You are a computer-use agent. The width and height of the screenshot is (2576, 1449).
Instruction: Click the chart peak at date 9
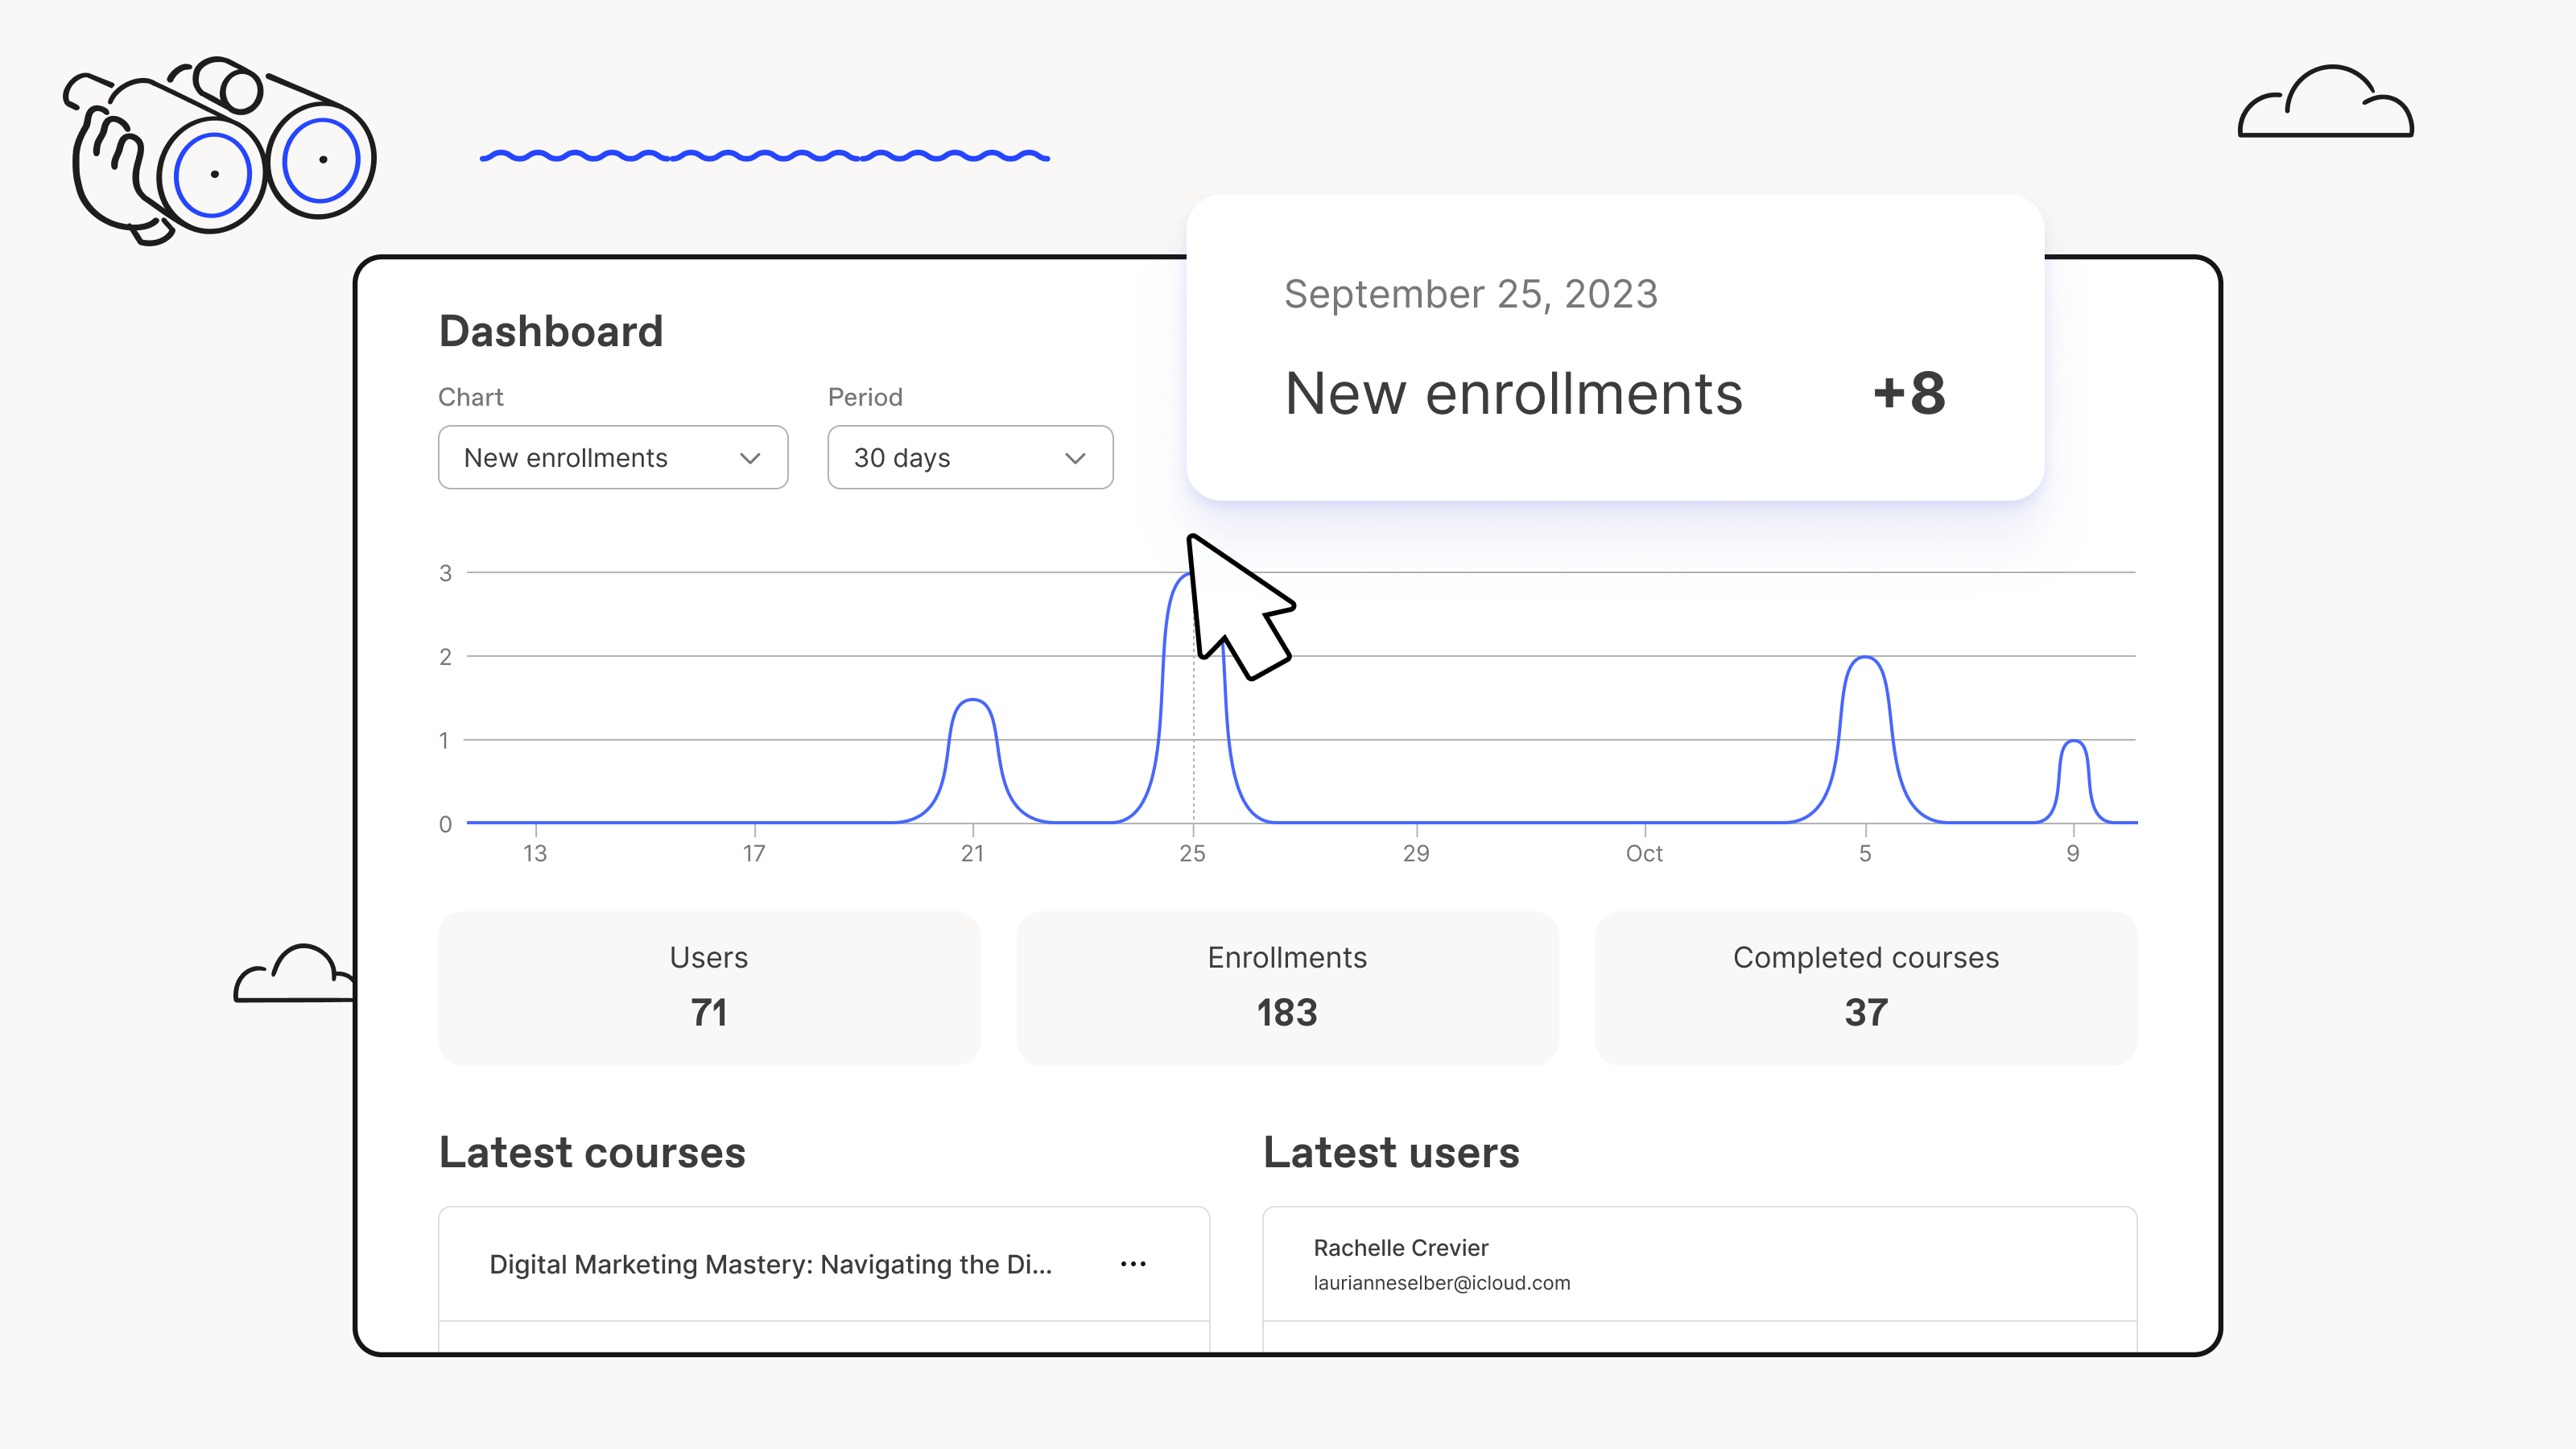(x=2074, y=741)
